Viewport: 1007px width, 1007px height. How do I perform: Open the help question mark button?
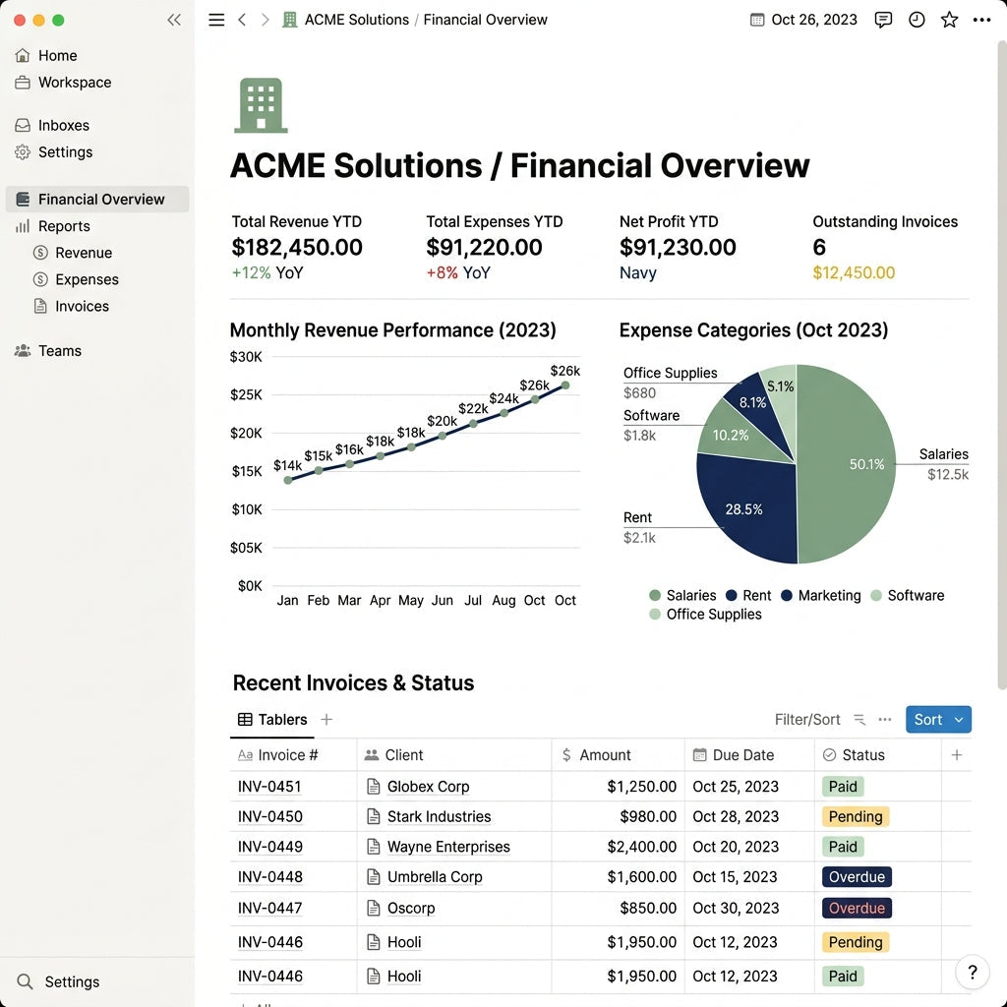click(x=973, y=973)
